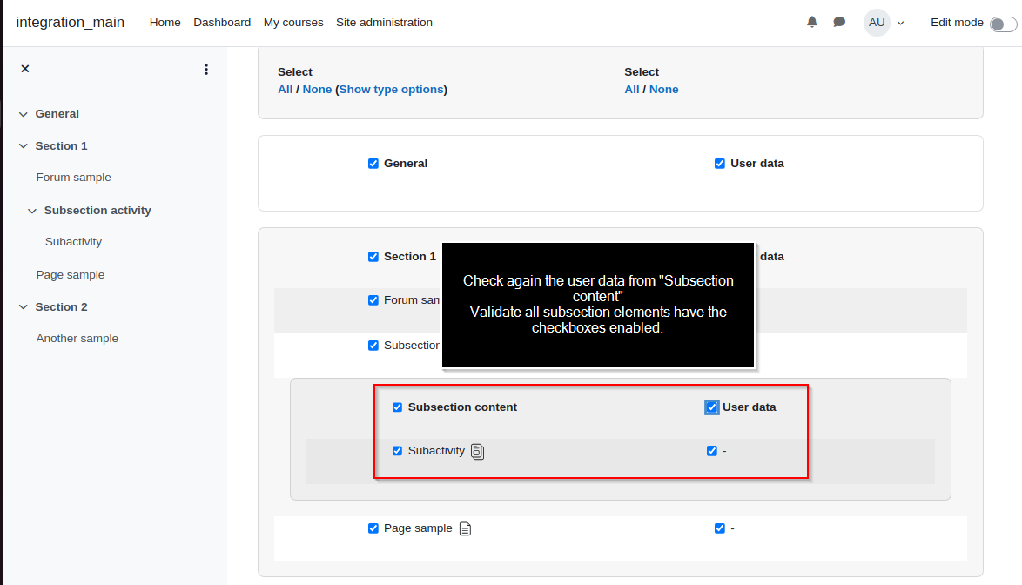Uncheck the Subsection content checkbox

click(x=397, y=407)
